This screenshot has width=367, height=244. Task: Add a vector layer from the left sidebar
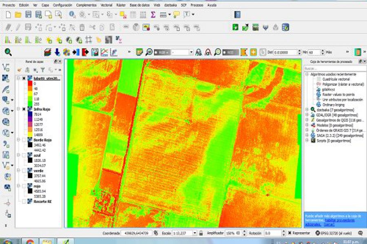tap(6, 68)
